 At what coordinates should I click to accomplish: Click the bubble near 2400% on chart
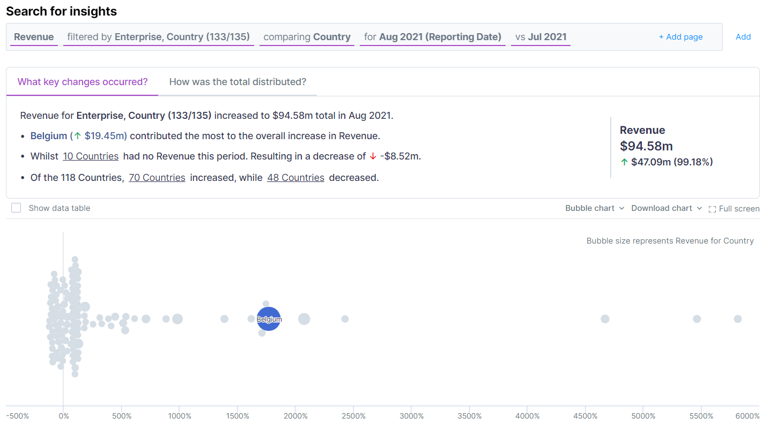[x=345, y=319]
